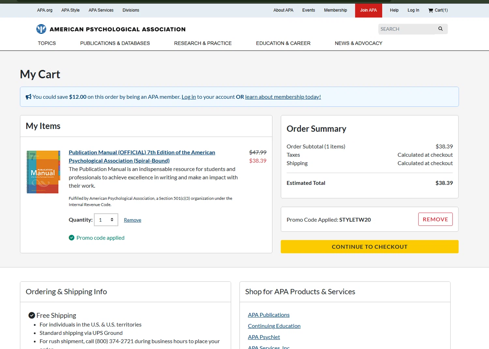Click learn about membership today link
489x349 pixels.
click(x=283, y=97)
